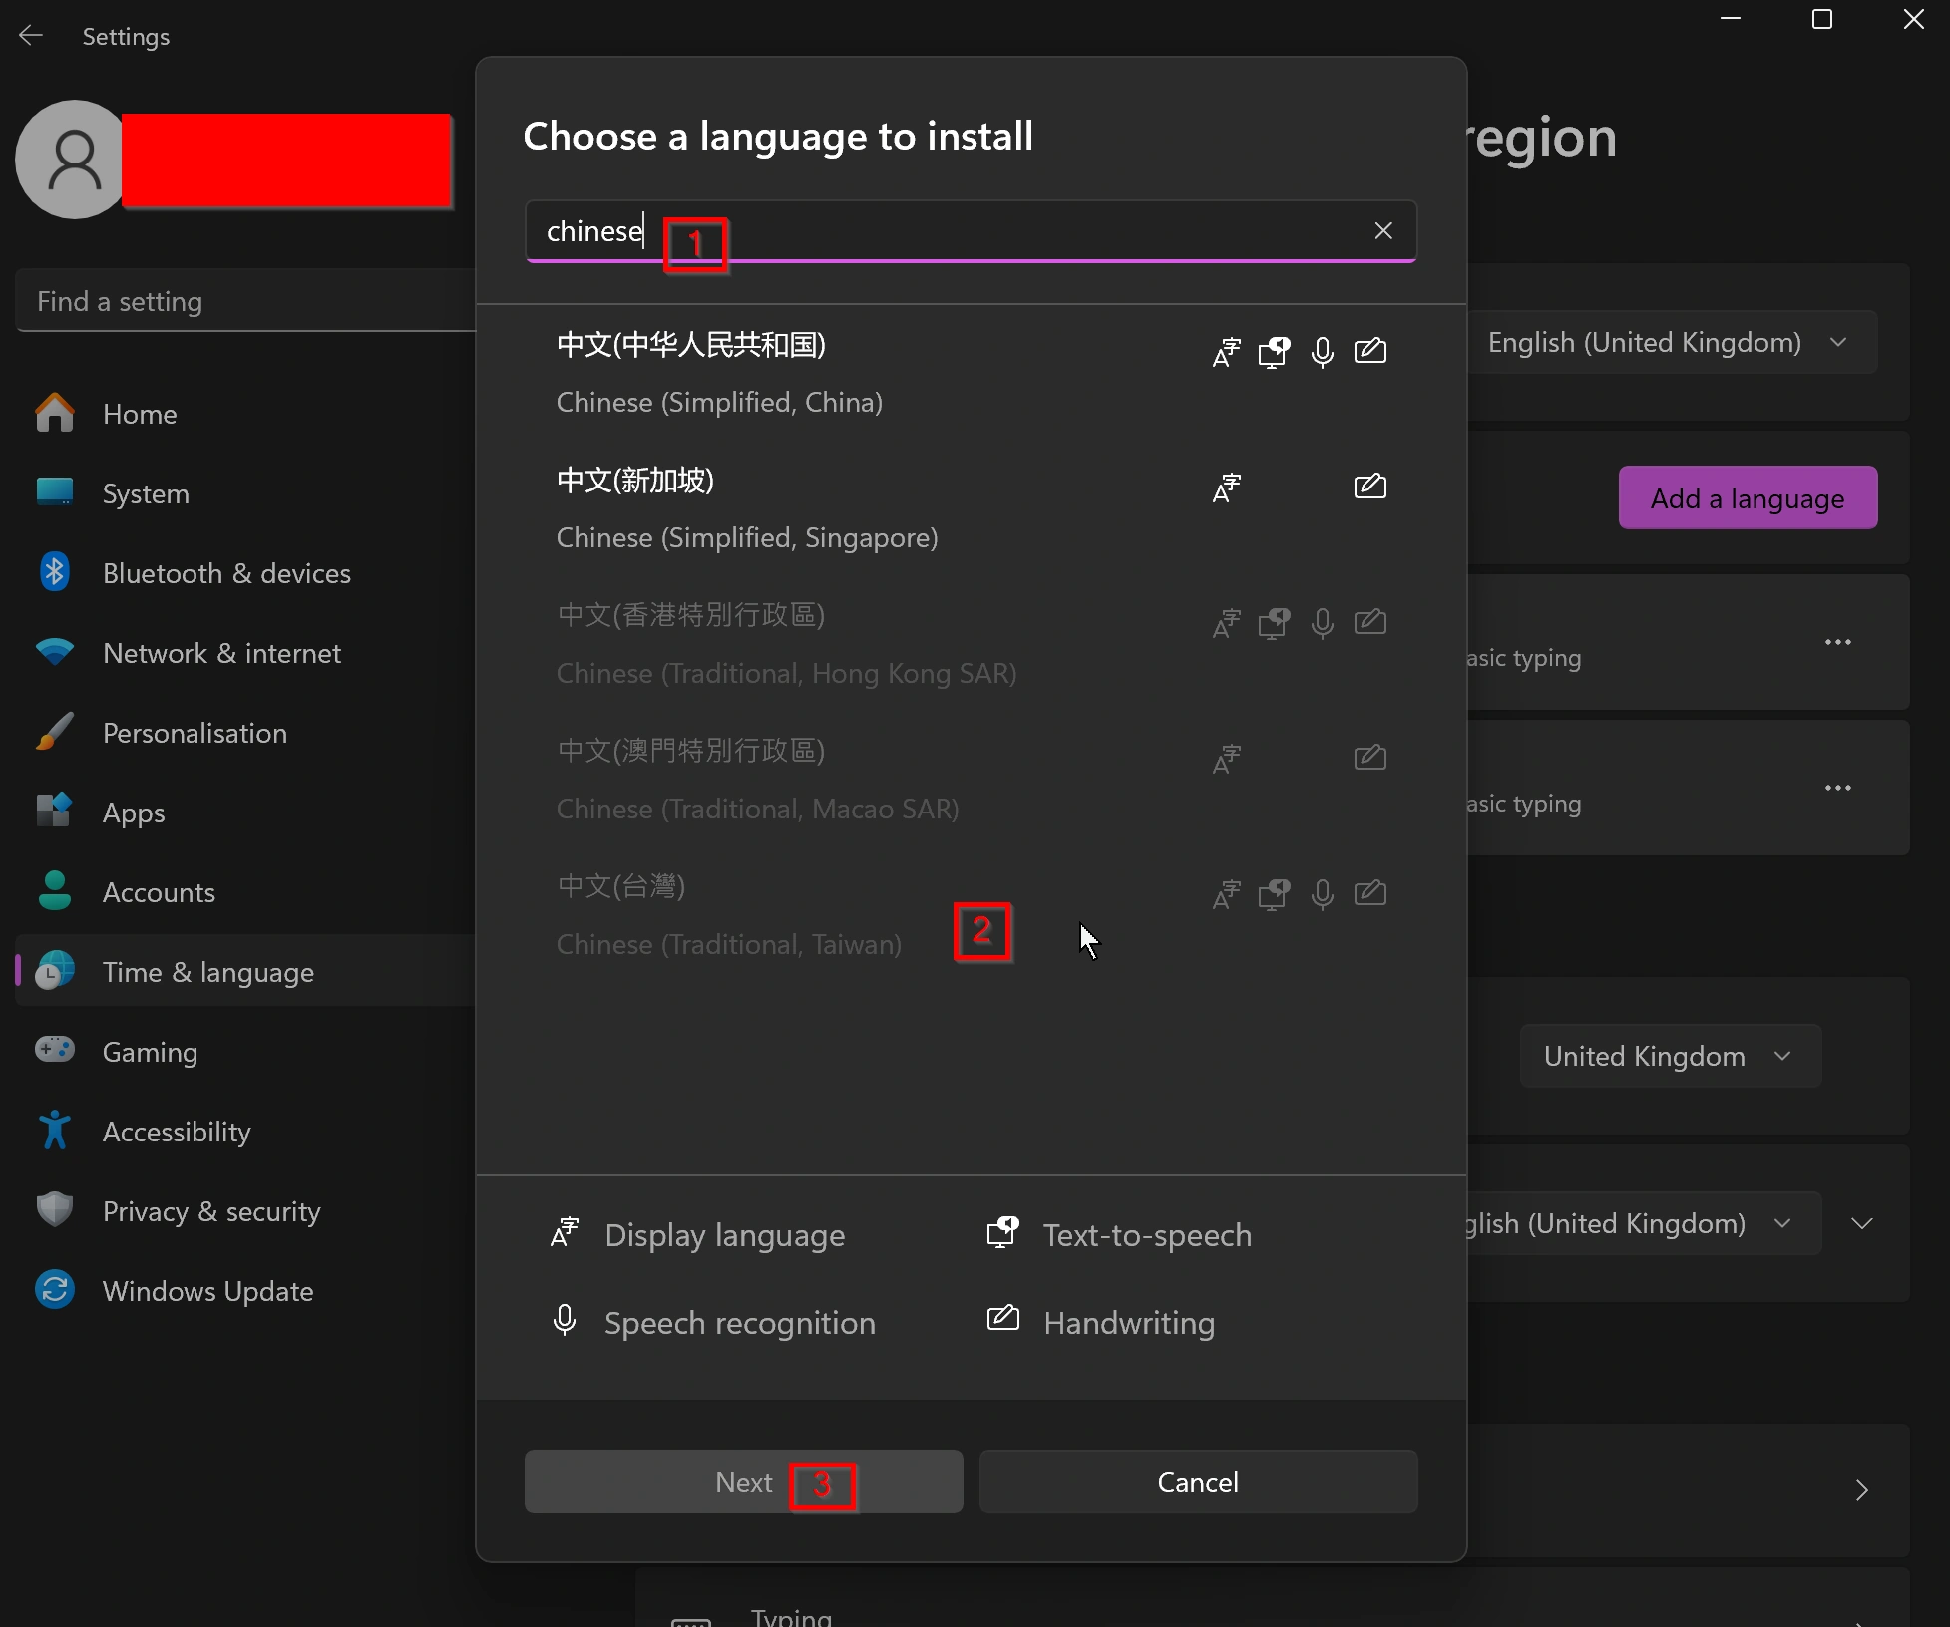Clear the language search box with X
The image size is (1950, 1627).
click(1382, 231)
